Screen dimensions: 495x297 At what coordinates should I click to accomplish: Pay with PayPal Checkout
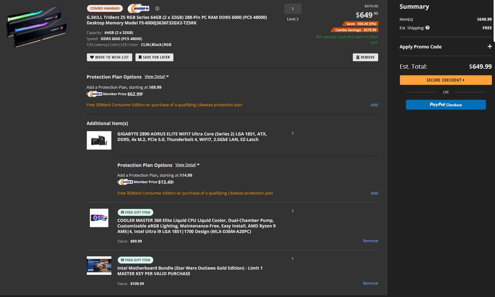[x=445, y=104]
